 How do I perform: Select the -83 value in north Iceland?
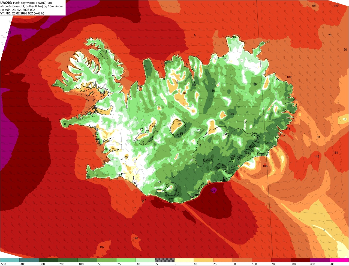(194, 85)
